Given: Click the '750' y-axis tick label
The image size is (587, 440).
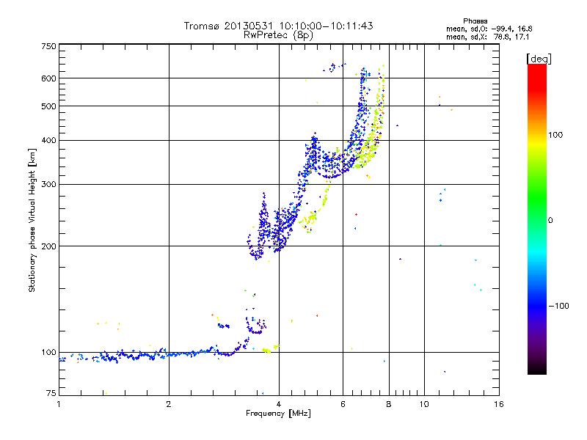Looking at the screenshot, I should point(48,46).
